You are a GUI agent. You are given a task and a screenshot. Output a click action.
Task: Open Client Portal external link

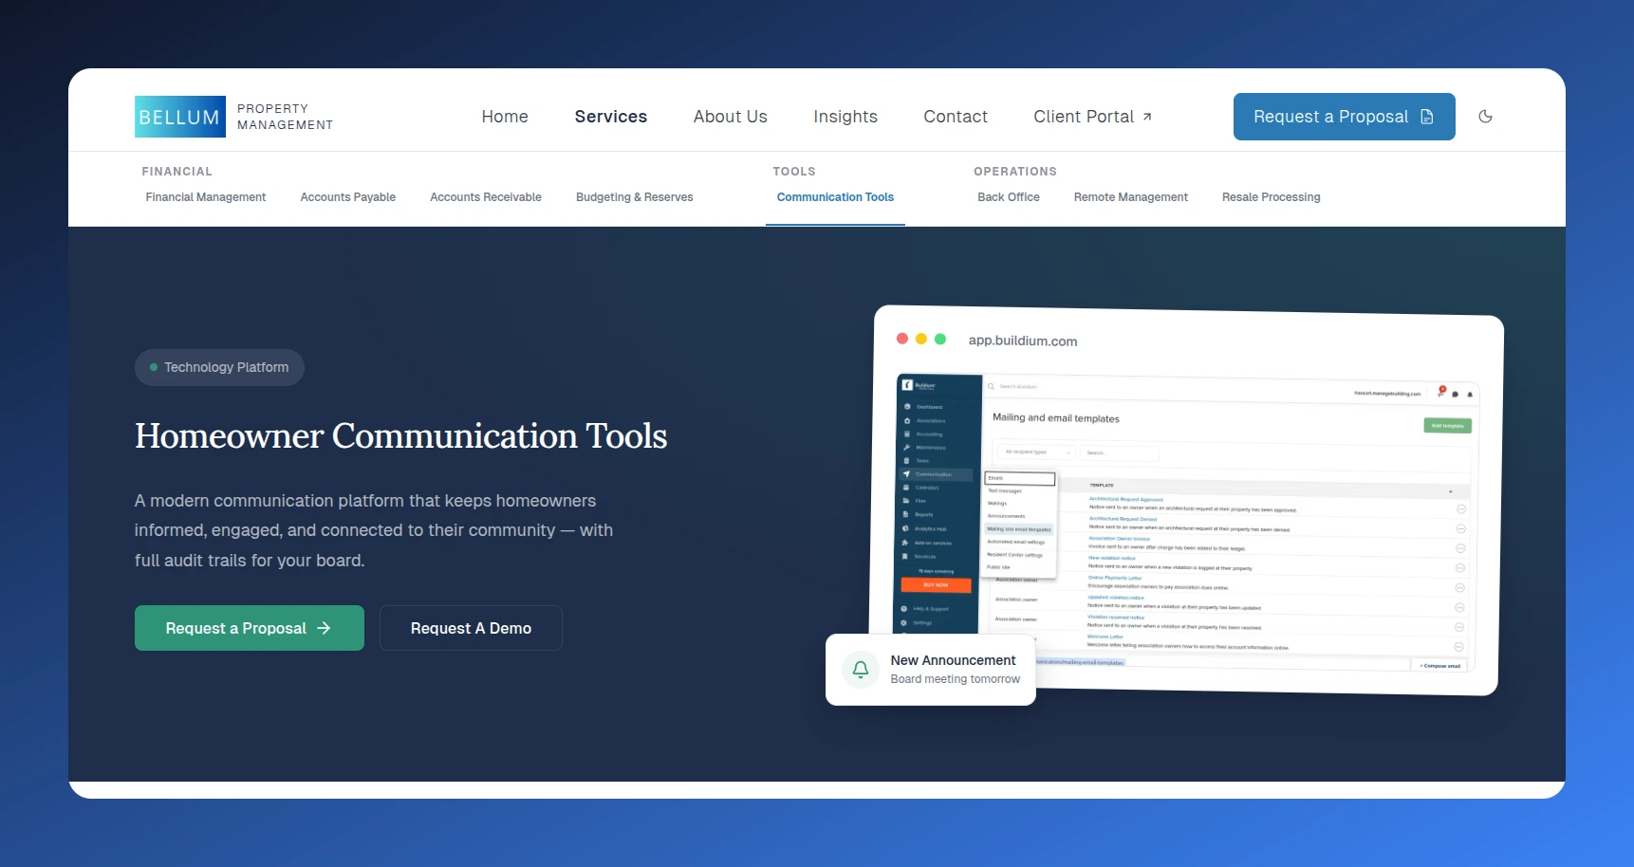[1093, 117]
